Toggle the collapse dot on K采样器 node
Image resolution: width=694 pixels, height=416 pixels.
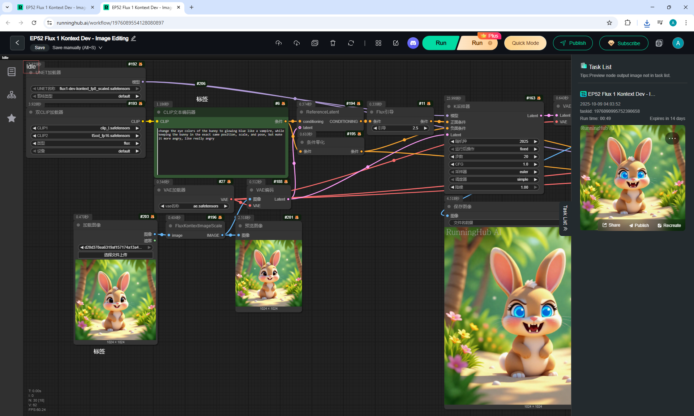449,107
